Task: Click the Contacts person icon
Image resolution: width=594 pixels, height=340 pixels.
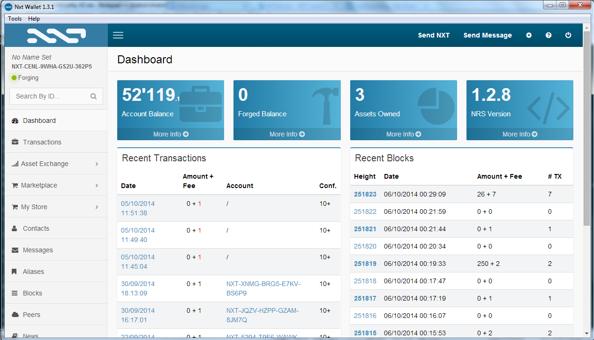Action: (x=15, y=228)
